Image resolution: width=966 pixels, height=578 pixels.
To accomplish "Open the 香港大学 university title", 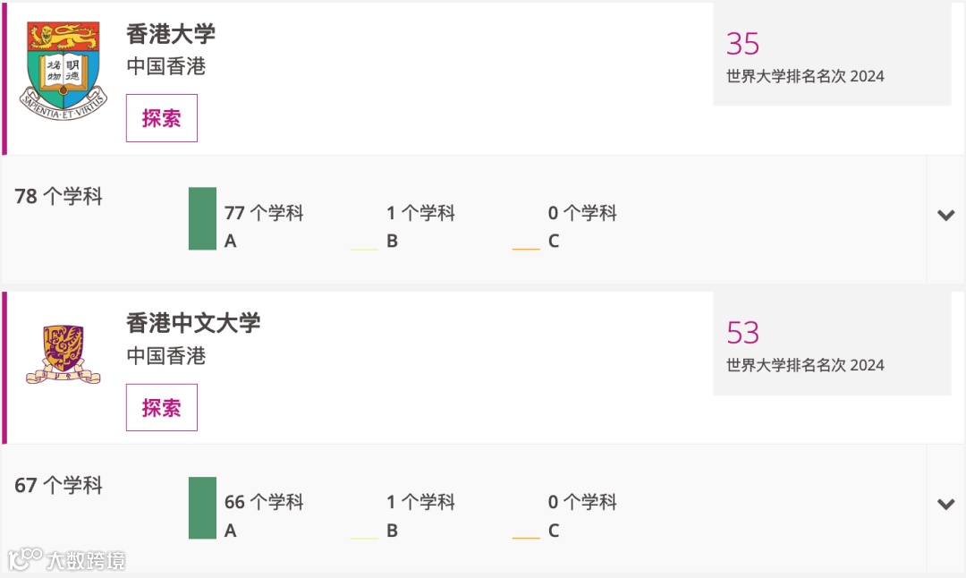I will click(x=171, y=33).
